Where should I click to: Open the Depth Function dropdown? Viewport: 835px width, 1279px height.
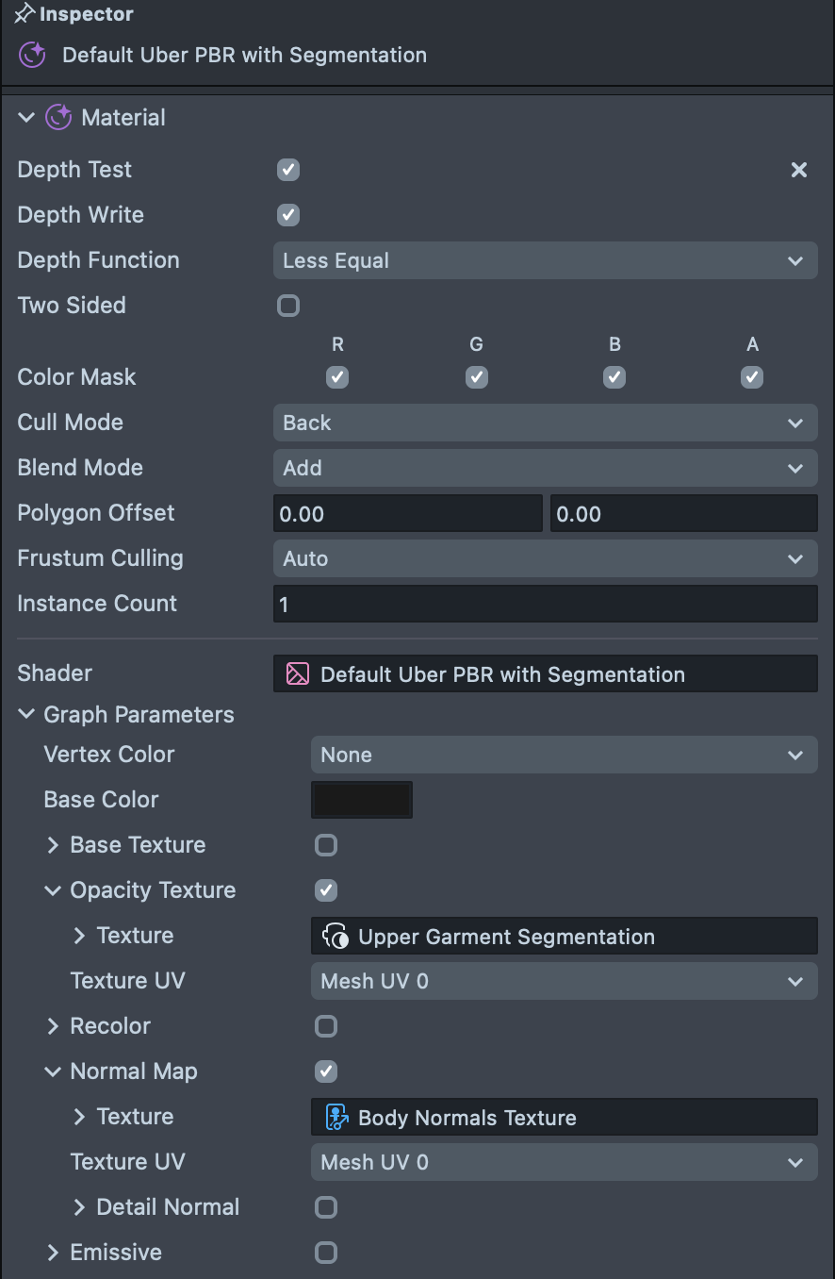tap(545, 260)
